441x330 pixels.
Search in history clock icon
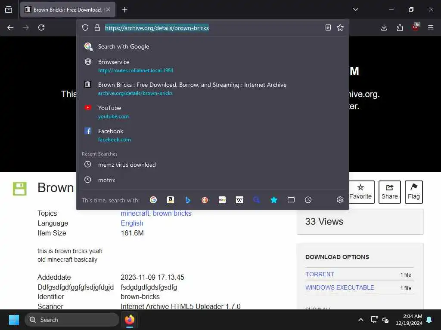point(308,200)
